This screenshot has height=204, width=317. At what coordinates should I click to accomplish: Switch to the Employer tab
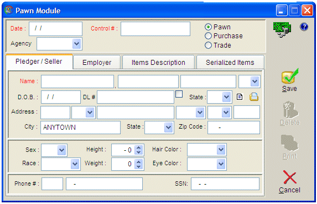point(97,62)
